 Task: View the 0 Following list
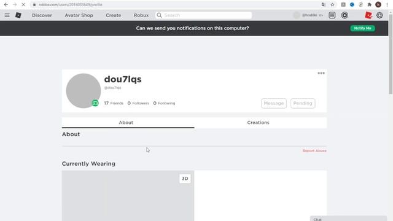pos(164,103)
